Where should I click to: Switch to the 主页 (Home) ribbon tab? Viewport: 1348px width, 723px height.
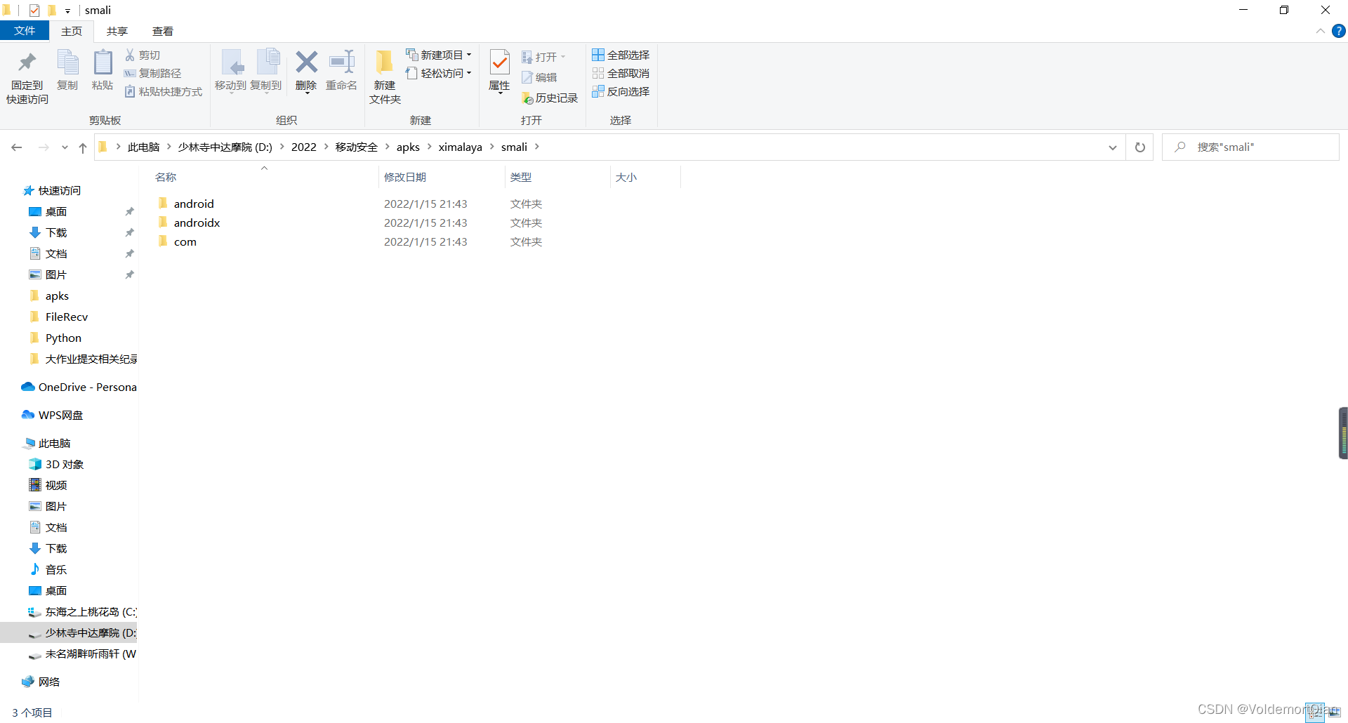[72, 31]
